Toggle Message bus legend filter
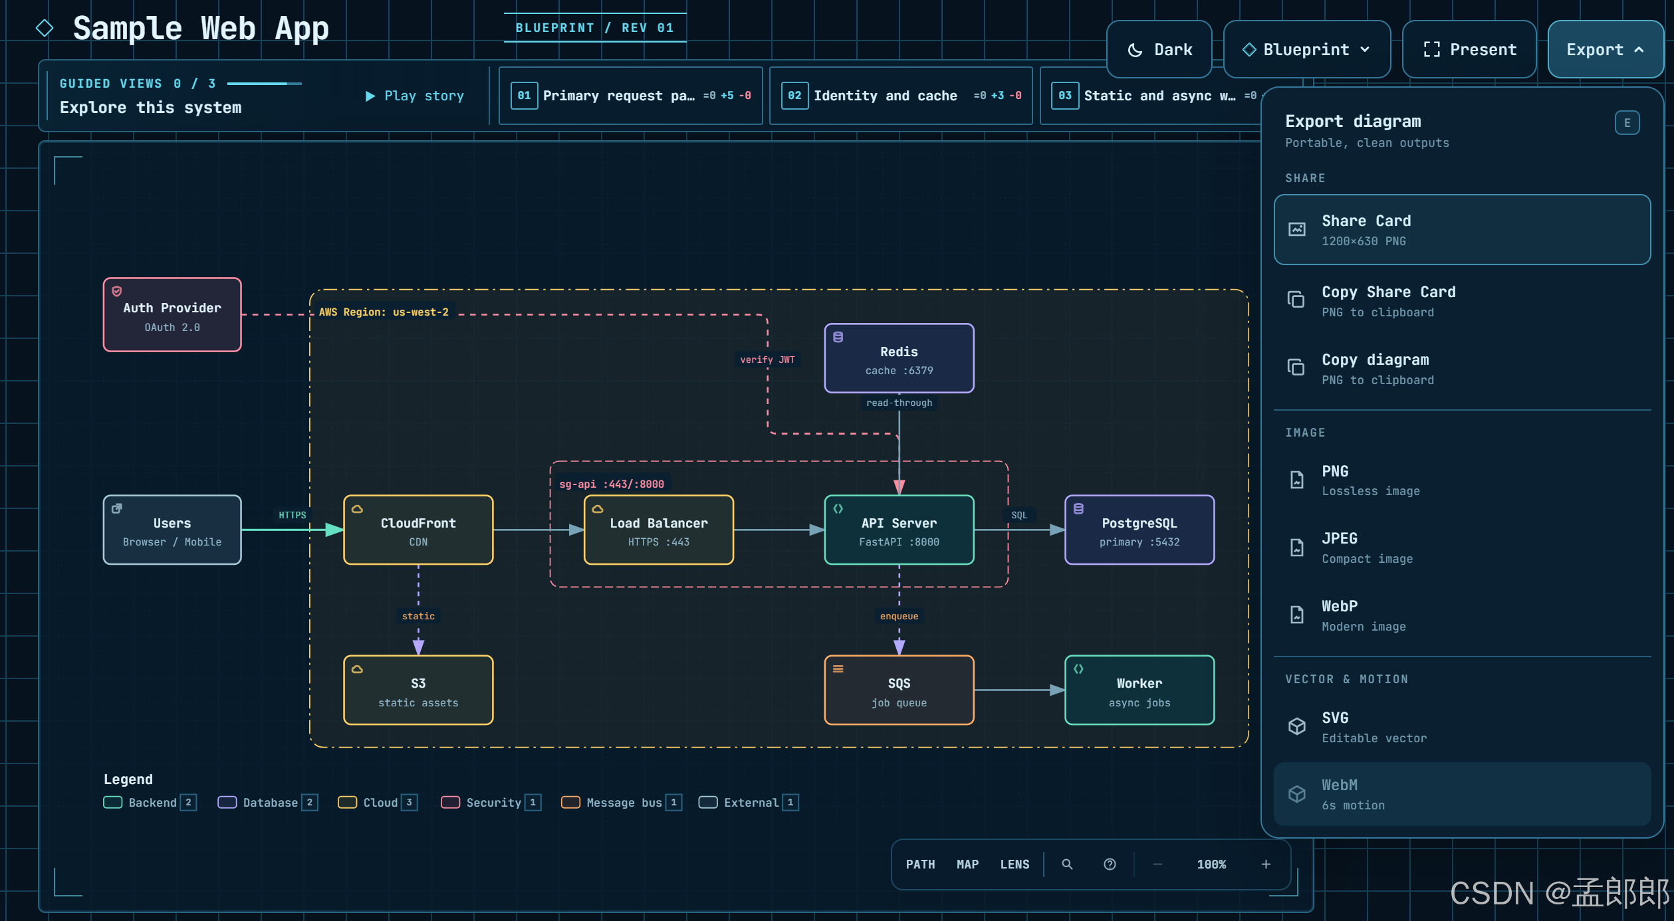Image resolution: width=1674 pixels, height=921 pixels. [x=622, y=803]
